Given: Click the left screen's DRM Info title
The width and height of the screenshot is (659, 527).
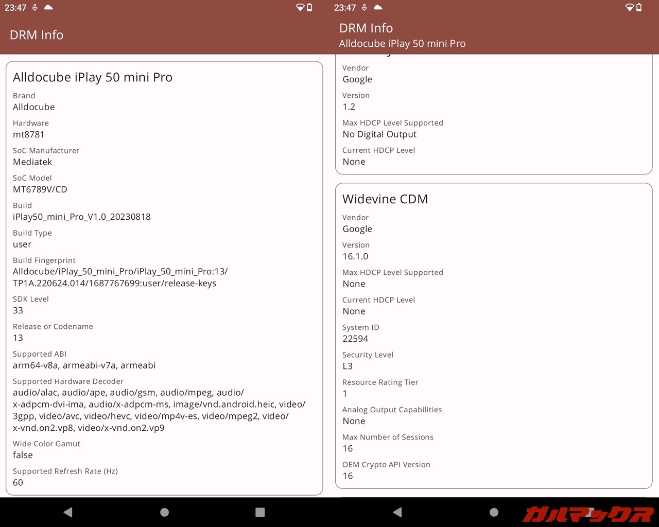Looking at the screenshot, I should pyautogui.click(x=37, y=35).
